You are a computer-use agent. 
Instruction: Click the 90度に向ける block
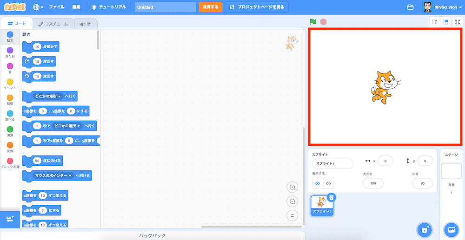[x=43, y=161]
